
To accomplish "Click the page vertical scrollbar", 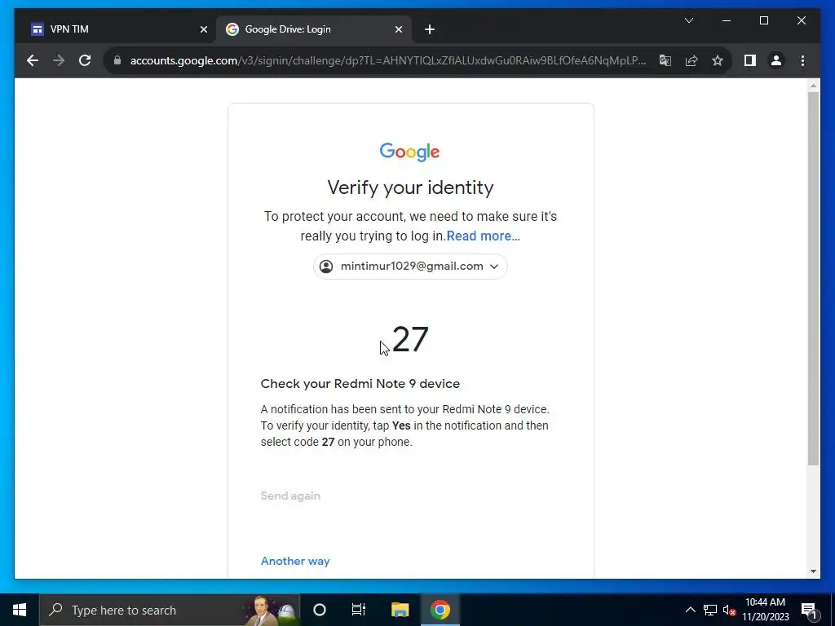I will [813, 279].
